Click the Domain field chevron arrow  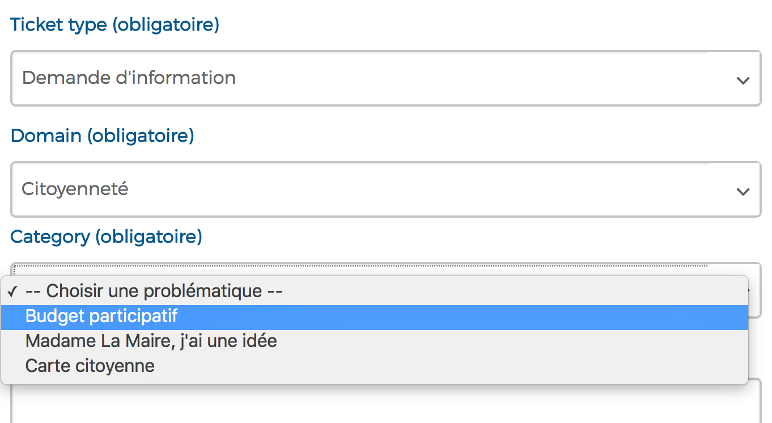click(743, 191)
